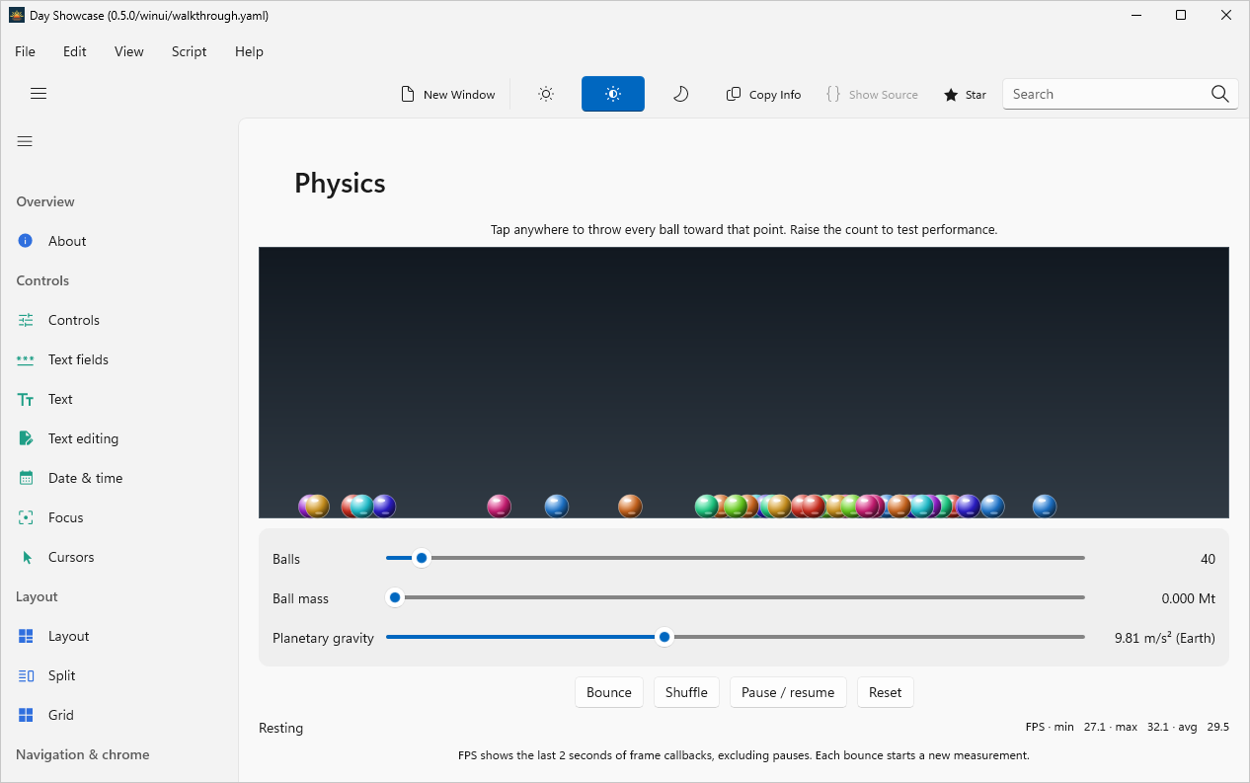This screenshot has height=783, width=1250.
Task: Click the Resting status text
Action: point(281,728)
